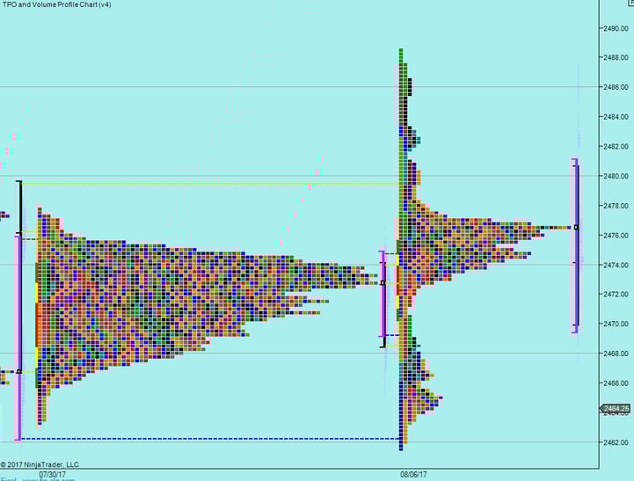
Task: Click the 2486.00 price level on axis
Action: [x=616, y=87]
